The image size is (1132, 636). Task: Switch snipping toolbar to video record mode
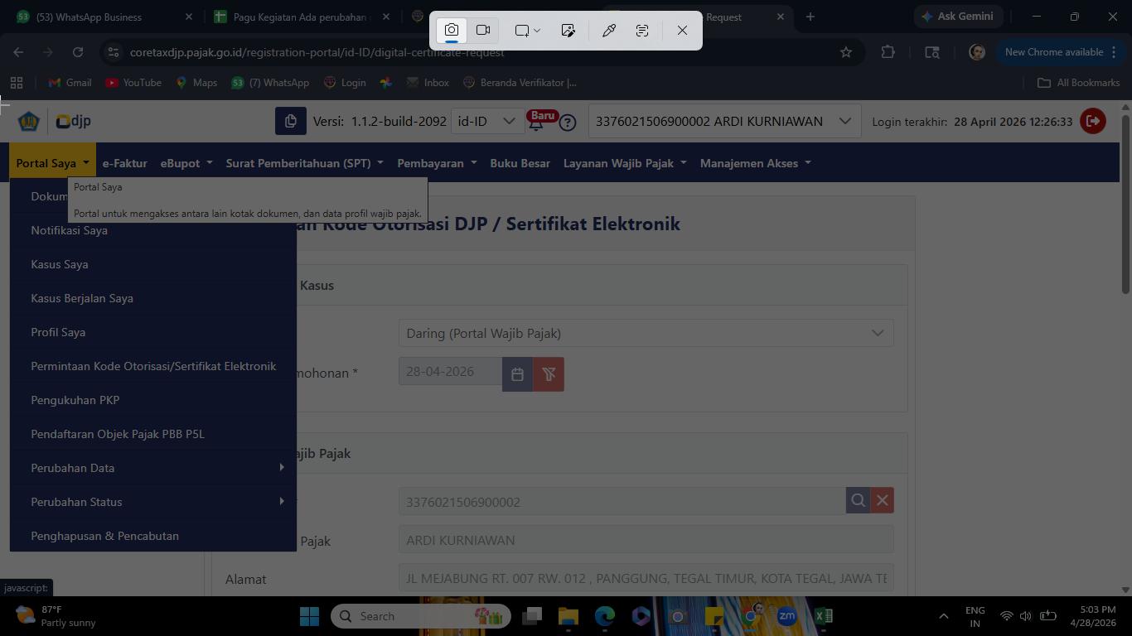coord(483,31)
